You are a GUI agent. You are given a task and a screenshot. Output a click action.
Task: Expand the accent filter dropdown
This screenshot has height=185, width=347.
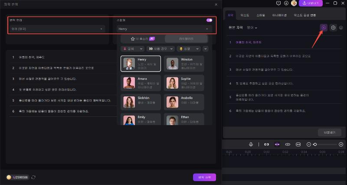(x=133, y=49)
